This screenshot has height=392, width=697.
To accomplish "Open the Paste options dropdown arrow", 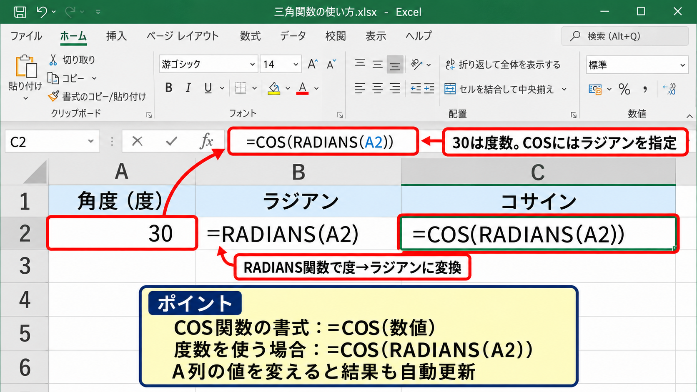I will pyautogui.click(x=25, y=98).
